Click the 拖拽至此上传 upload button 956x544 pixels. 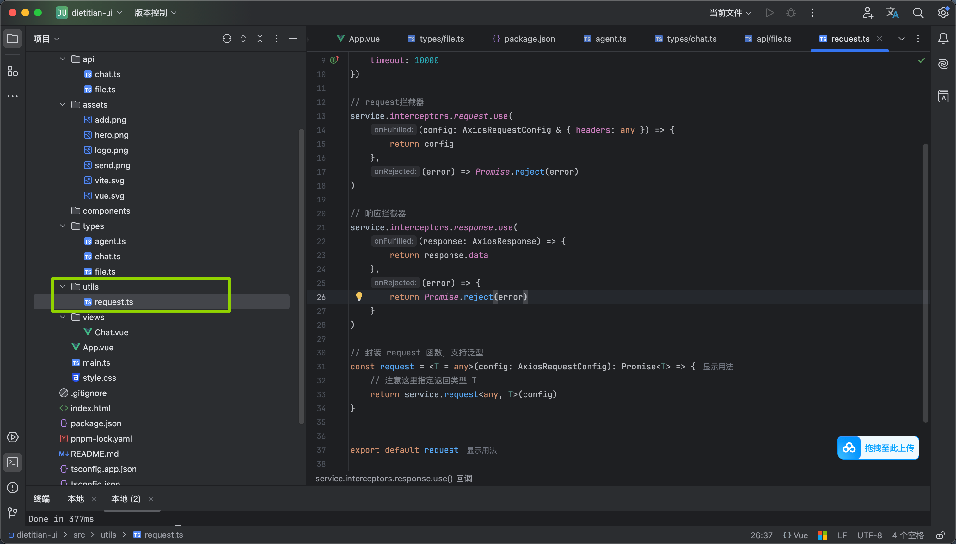click(x=878, y=448)
